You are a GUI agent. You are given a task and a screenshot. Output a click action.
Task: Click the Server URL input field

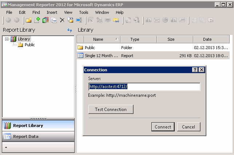pyautogui.click(x=144, y=87)
